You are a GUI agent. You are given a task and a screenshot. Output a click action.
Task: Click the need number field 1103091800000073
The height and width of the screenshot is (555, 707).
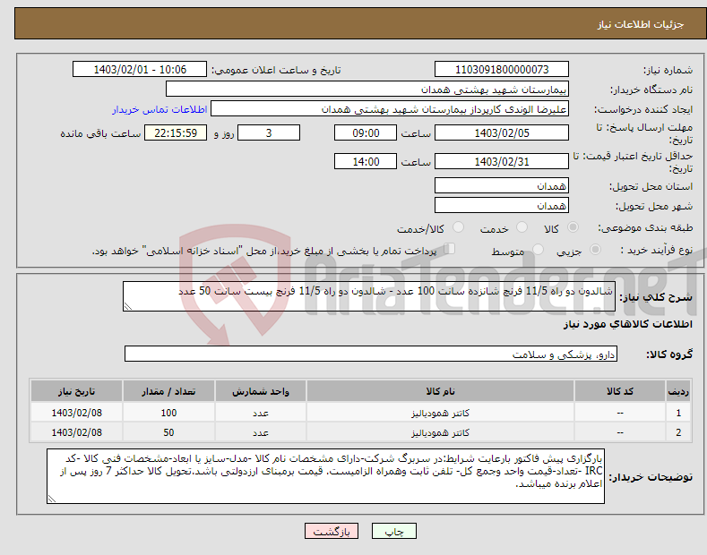pyautogui.click(x=502, y=70)
